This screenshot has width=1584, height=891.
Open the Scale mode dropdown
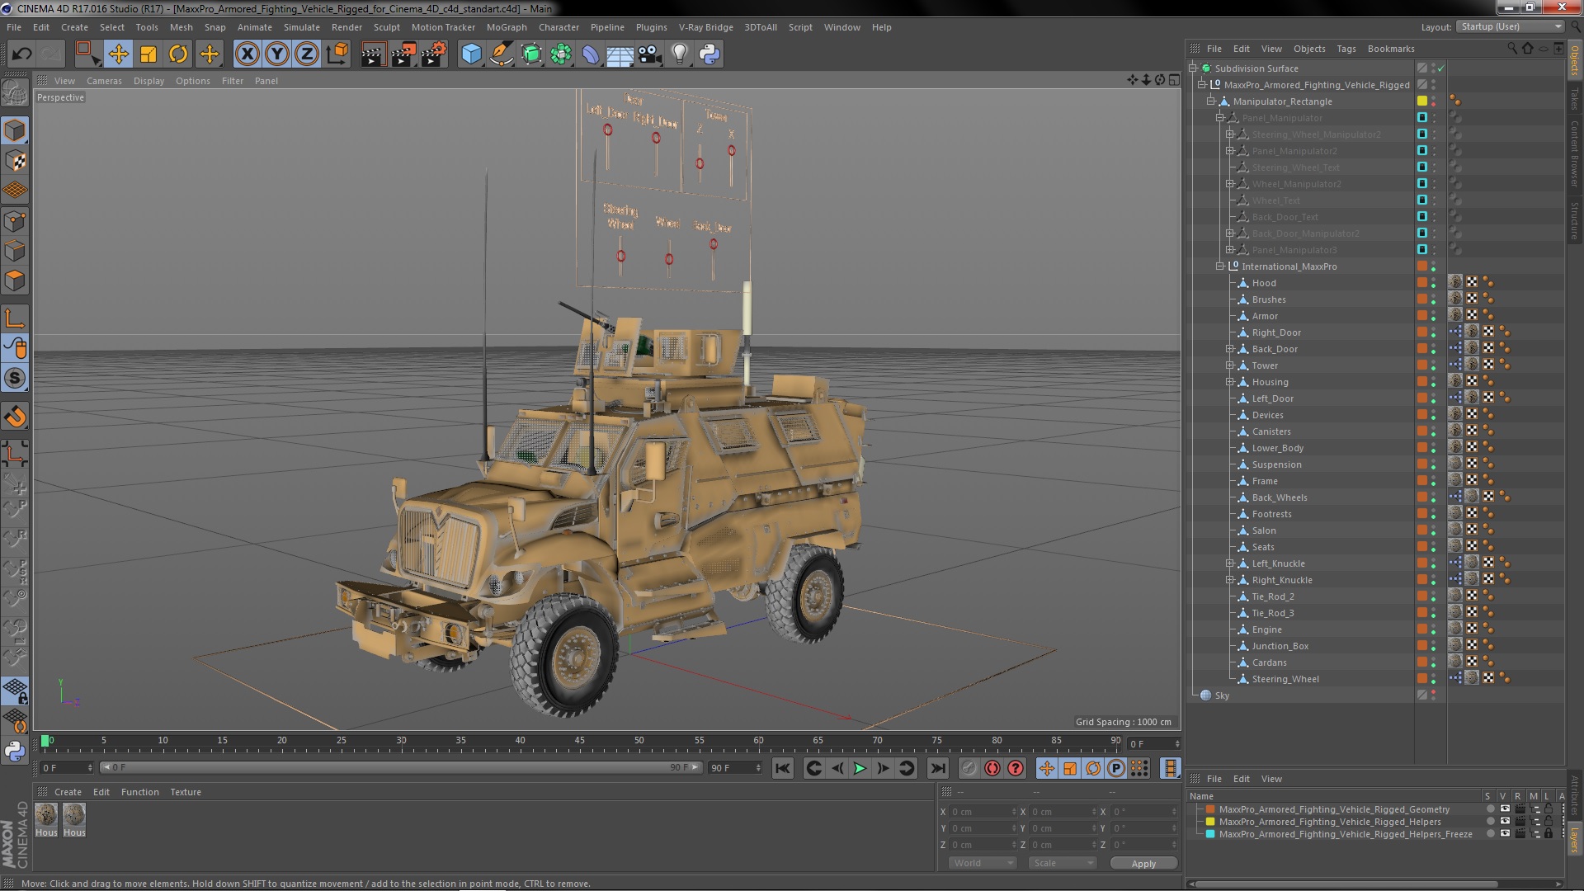(x=1063, y=863)
